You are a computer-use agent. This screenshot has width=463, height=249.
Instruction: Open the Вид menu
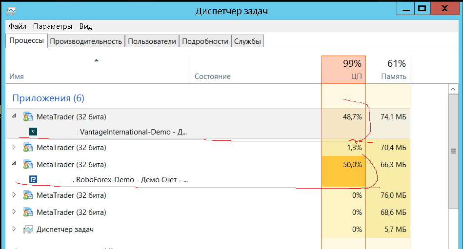(86, 26)
